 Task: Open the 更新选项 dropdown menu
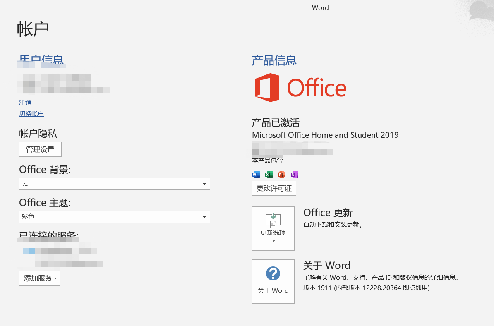pyautogui.click(x=273, y=229)
